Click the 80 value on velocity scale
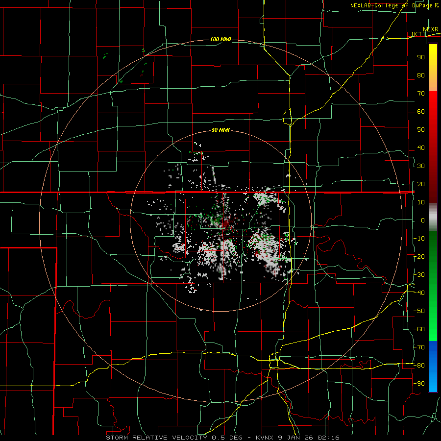441x441 pixels. coord(421,75)
